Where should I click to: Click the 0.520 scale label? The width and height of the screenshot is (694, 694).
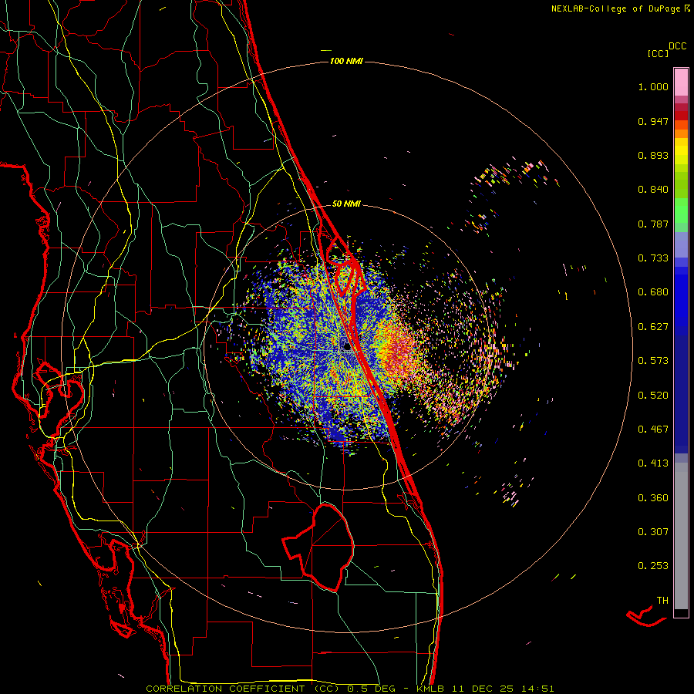653,396
